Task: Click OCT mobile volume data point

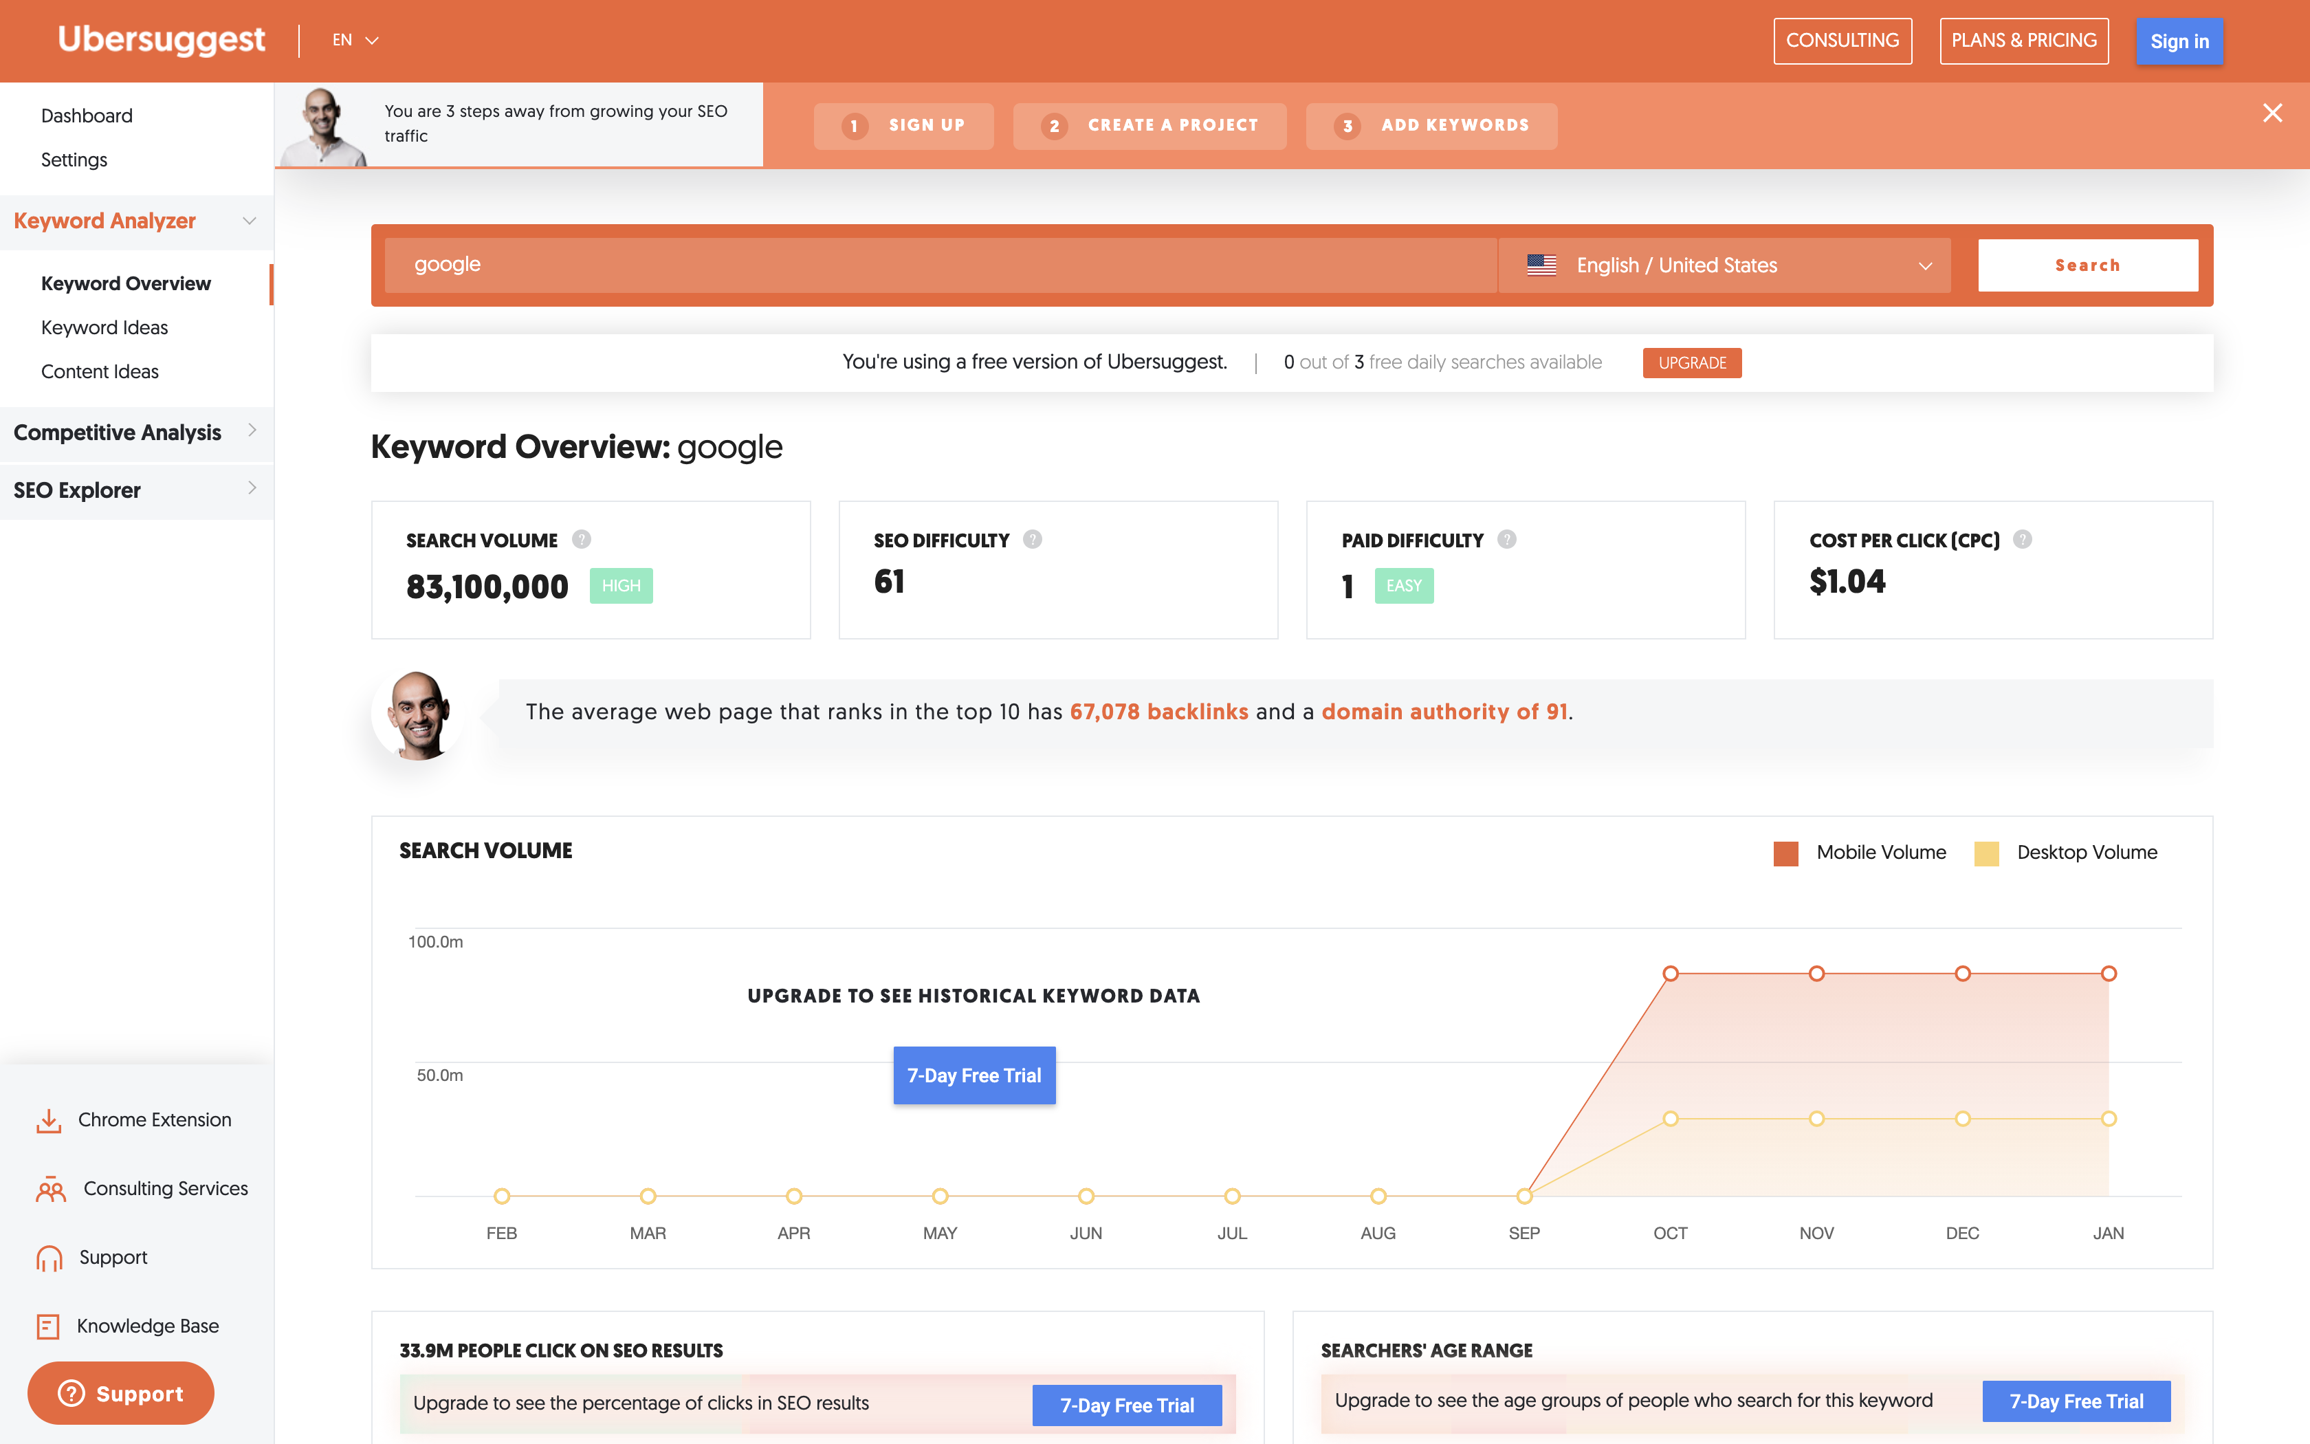Action: pyautogui.click(x=1669, y=973)
